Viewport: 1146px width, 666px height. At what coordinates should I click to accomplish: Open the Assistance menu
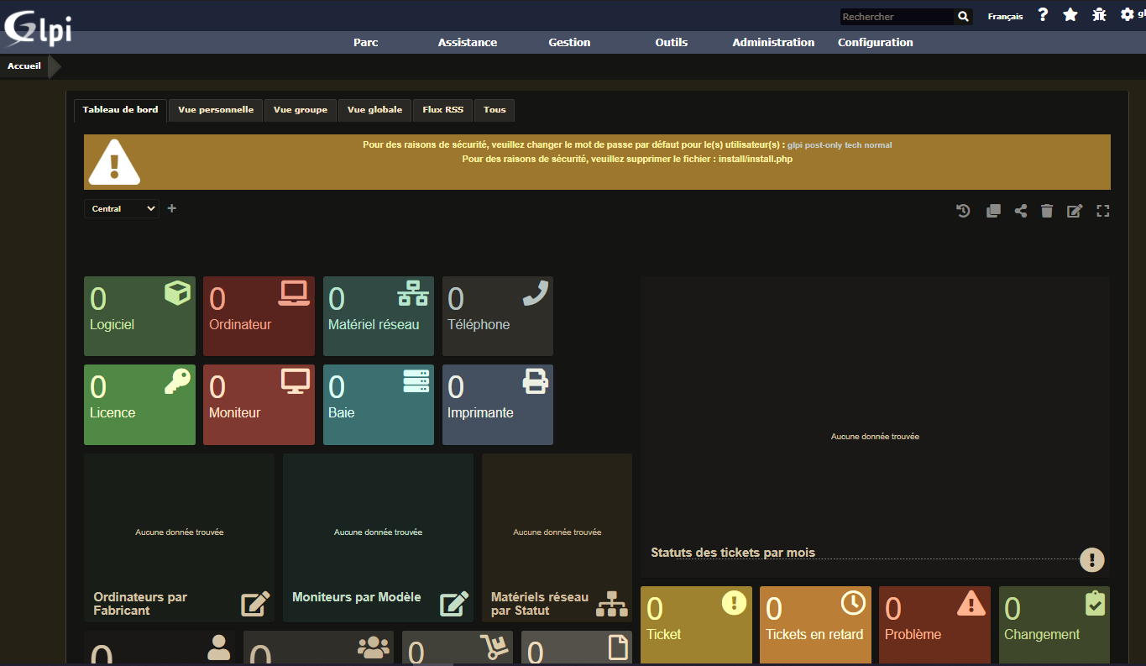[x=468, y=42]
